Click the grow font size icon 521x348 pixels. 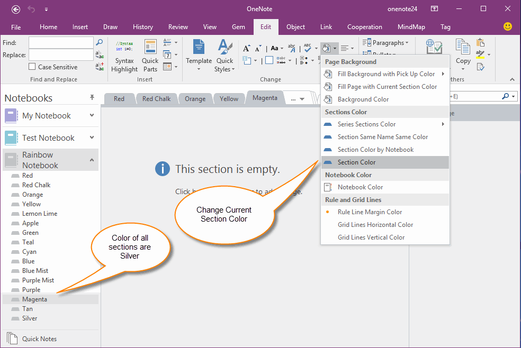coord(246,49)
